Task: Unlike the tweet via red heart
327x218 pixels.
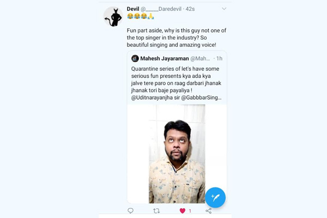Action: click(x=183, y=211)
